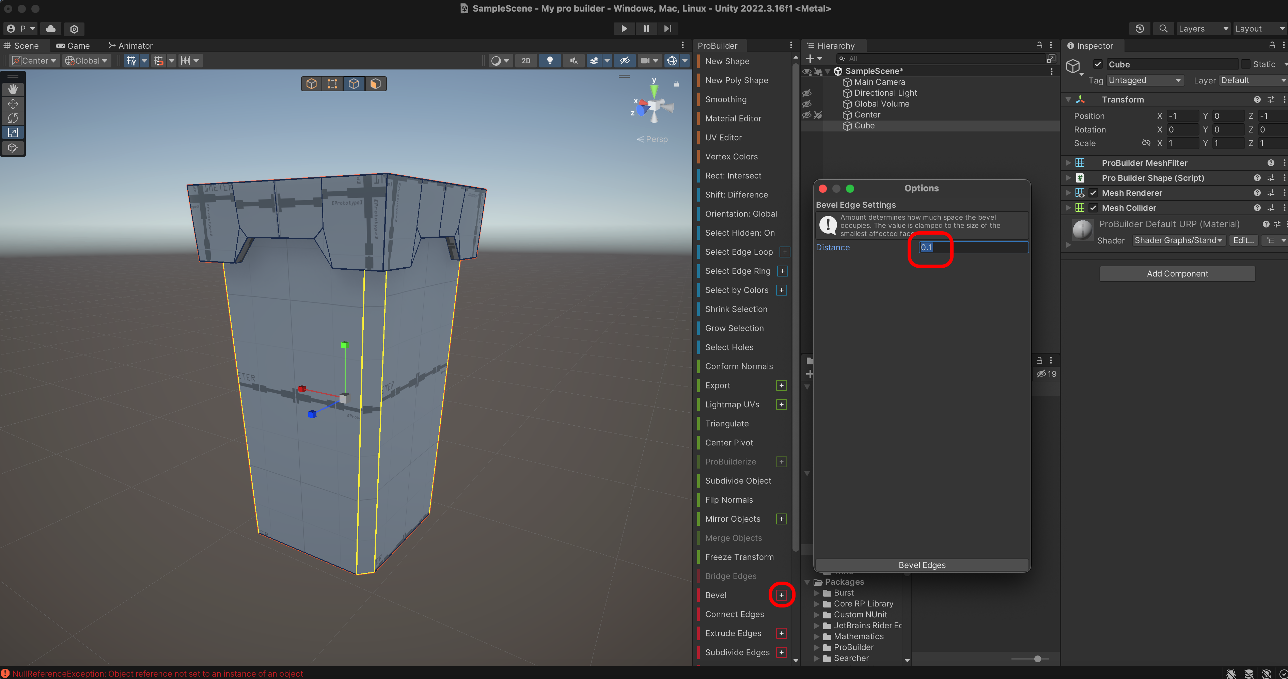Toggle scene lighting bulb icon
This screenshot has width=1288, height=679.
tap(550, 61)
